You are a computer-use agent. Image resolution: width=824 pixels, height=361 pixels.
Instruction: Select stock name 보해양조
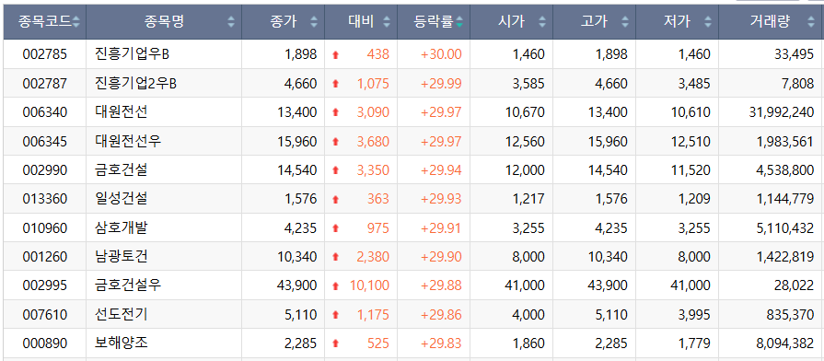coord(122,344)
